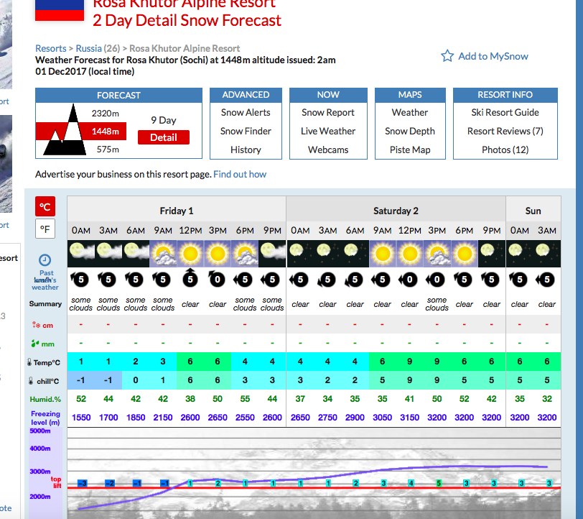Screen dimensions: 583x519
Task: Open the Ski Resort Guide
Action: click(505, 112)
